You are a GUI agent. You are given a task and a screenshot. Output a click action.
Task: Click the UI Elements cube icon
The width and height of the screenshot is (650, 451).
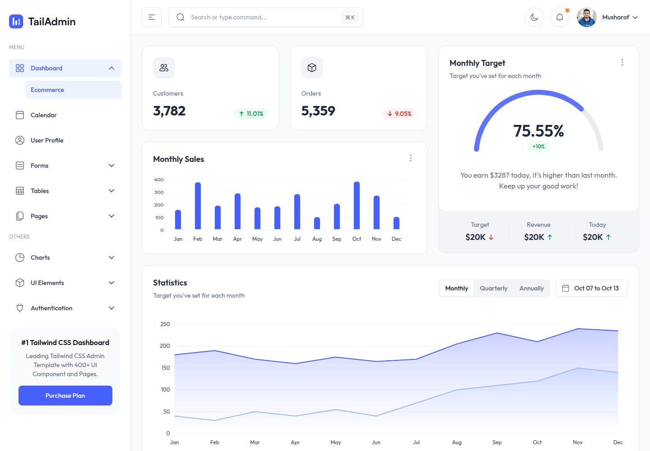click(20, 283)
